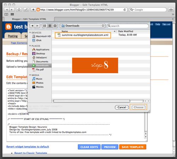177x159 pixels.
Task: Open Applications folder in sidebar
Action: coord(41,49)
